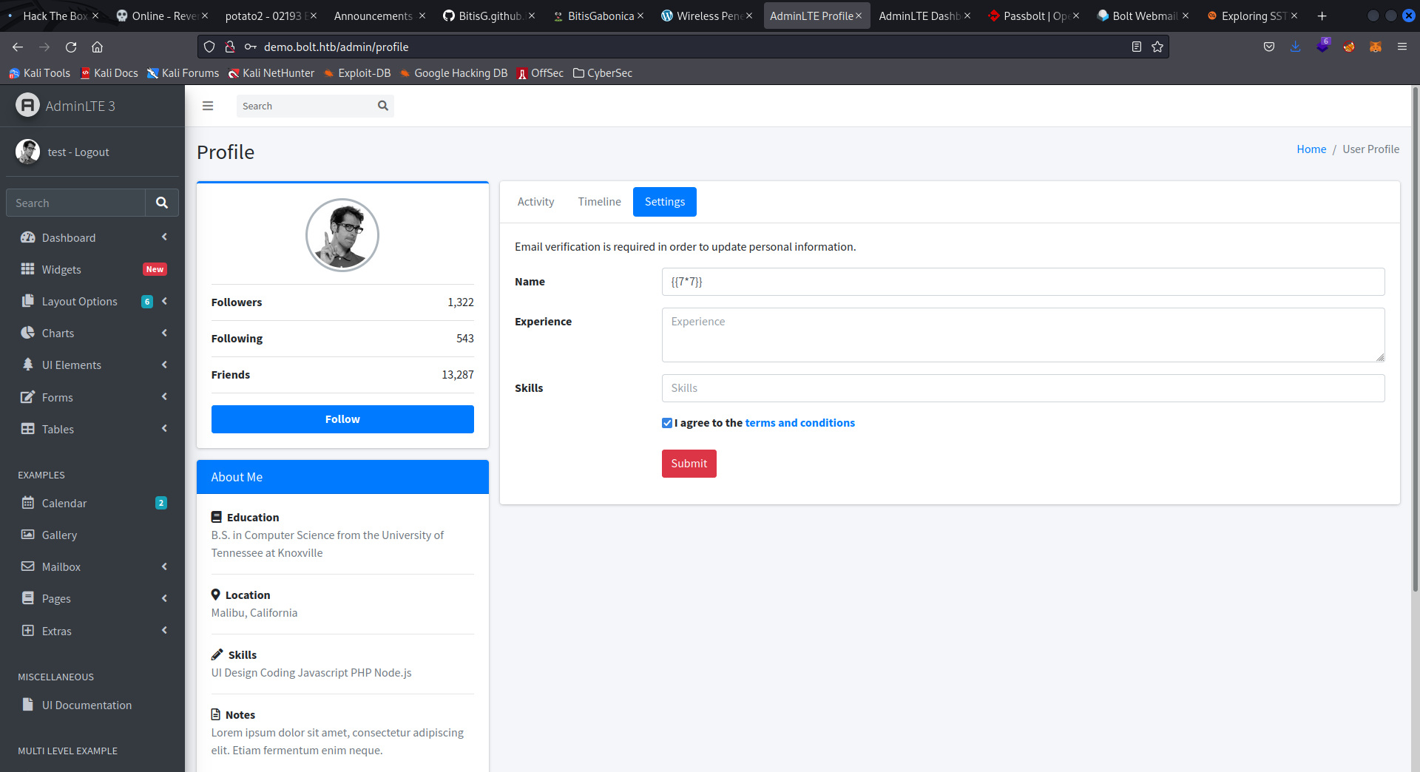Viewport: 1420px width, 772px height.
Task: Open the Dashboard sidebar icon
Action: (x=28, y=237)
